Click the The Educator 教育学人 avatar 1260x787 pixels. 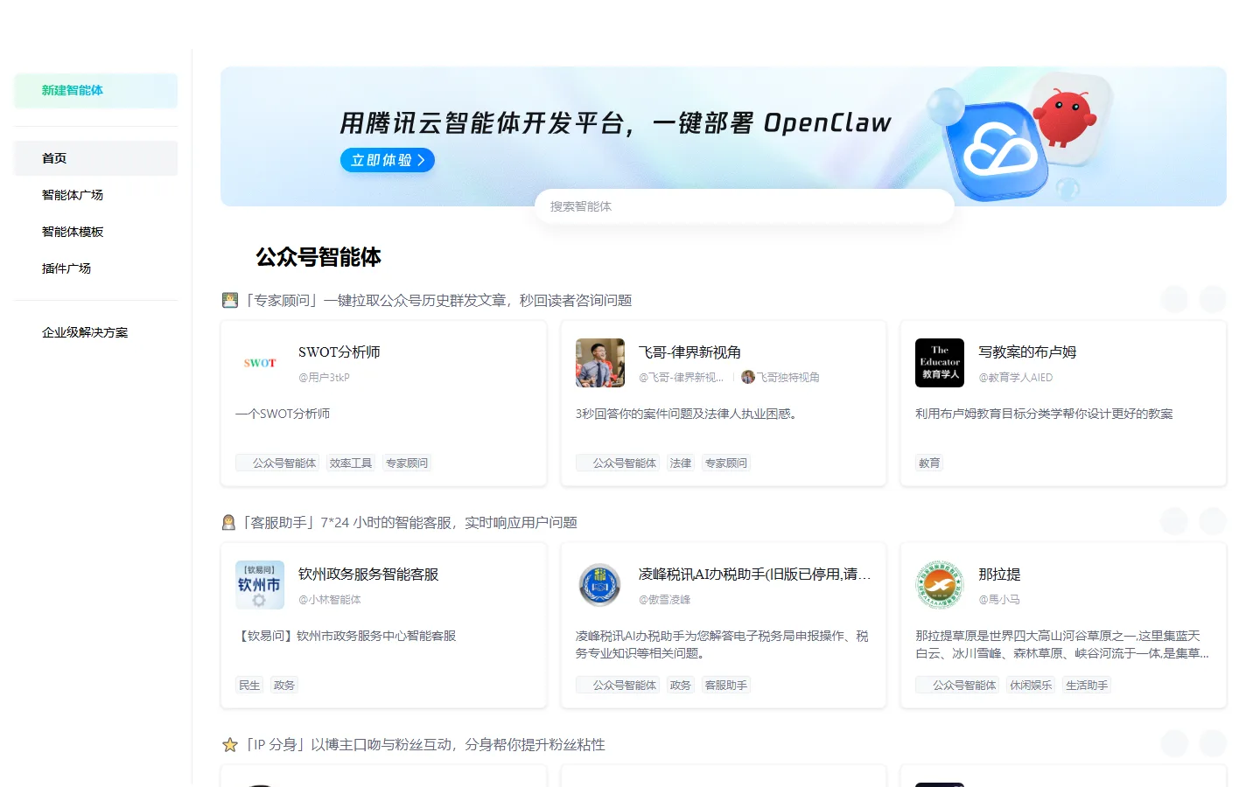tap(940, 363)
